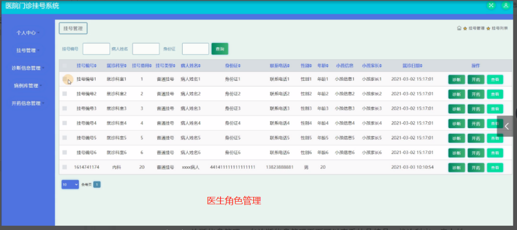This screenshot has height=230, width=517.
Task: Click 查看 for 挂号编号2 row
Action: [495, 94]
